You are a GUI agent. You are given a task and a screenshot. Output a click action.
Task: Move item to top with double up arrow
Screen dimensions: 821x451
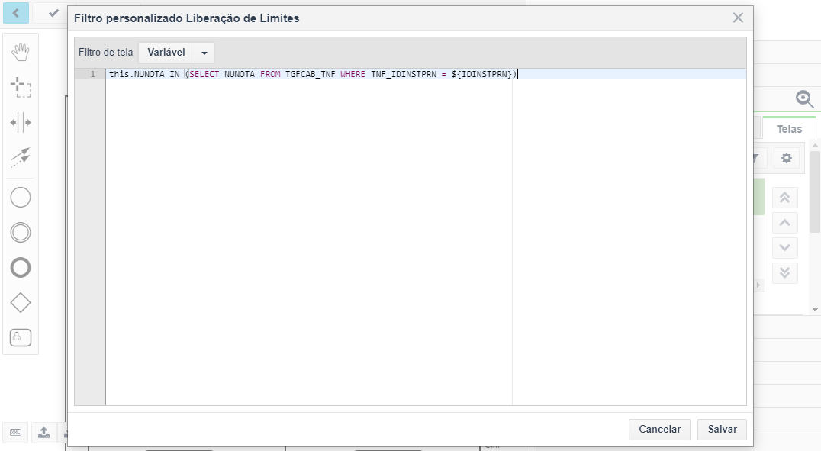coord(784,198)
